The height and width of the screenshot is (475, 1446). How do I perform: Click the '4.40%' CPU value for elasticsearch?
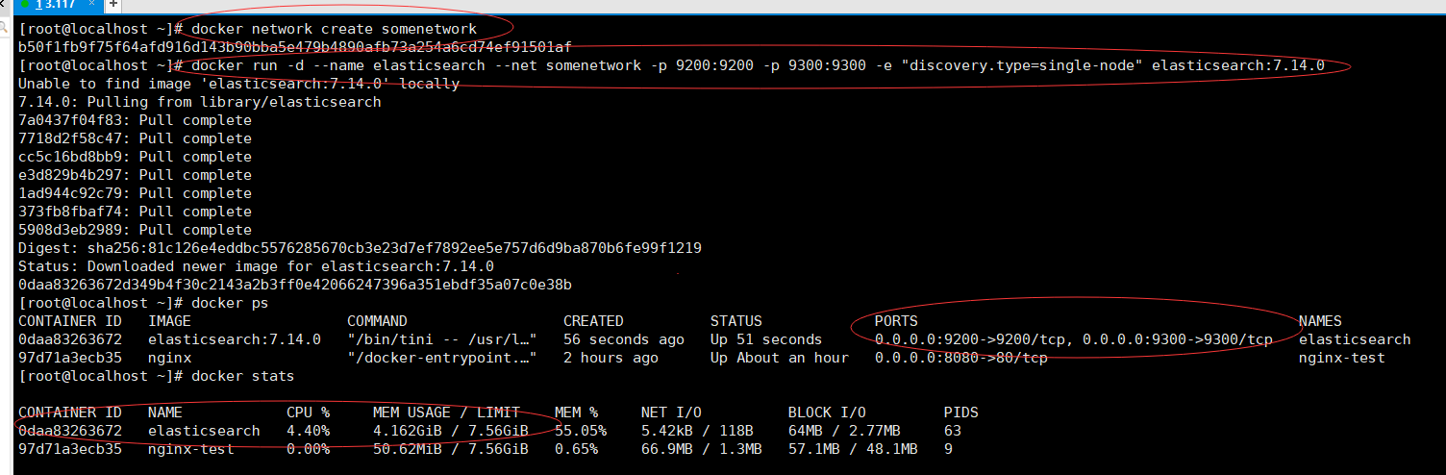(x=308, y=431)
